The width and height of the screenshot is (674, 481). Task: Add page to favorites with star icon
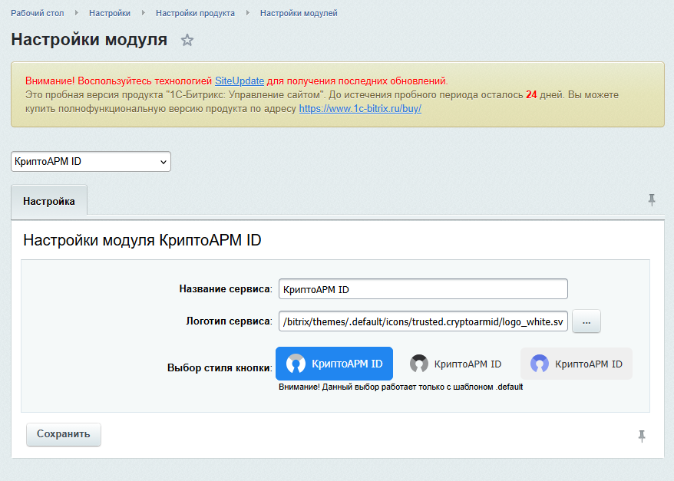point(187,41)
